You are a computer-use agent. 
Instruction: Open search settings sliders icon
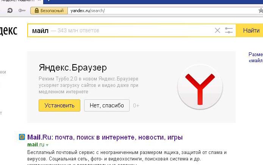point(229,30)
